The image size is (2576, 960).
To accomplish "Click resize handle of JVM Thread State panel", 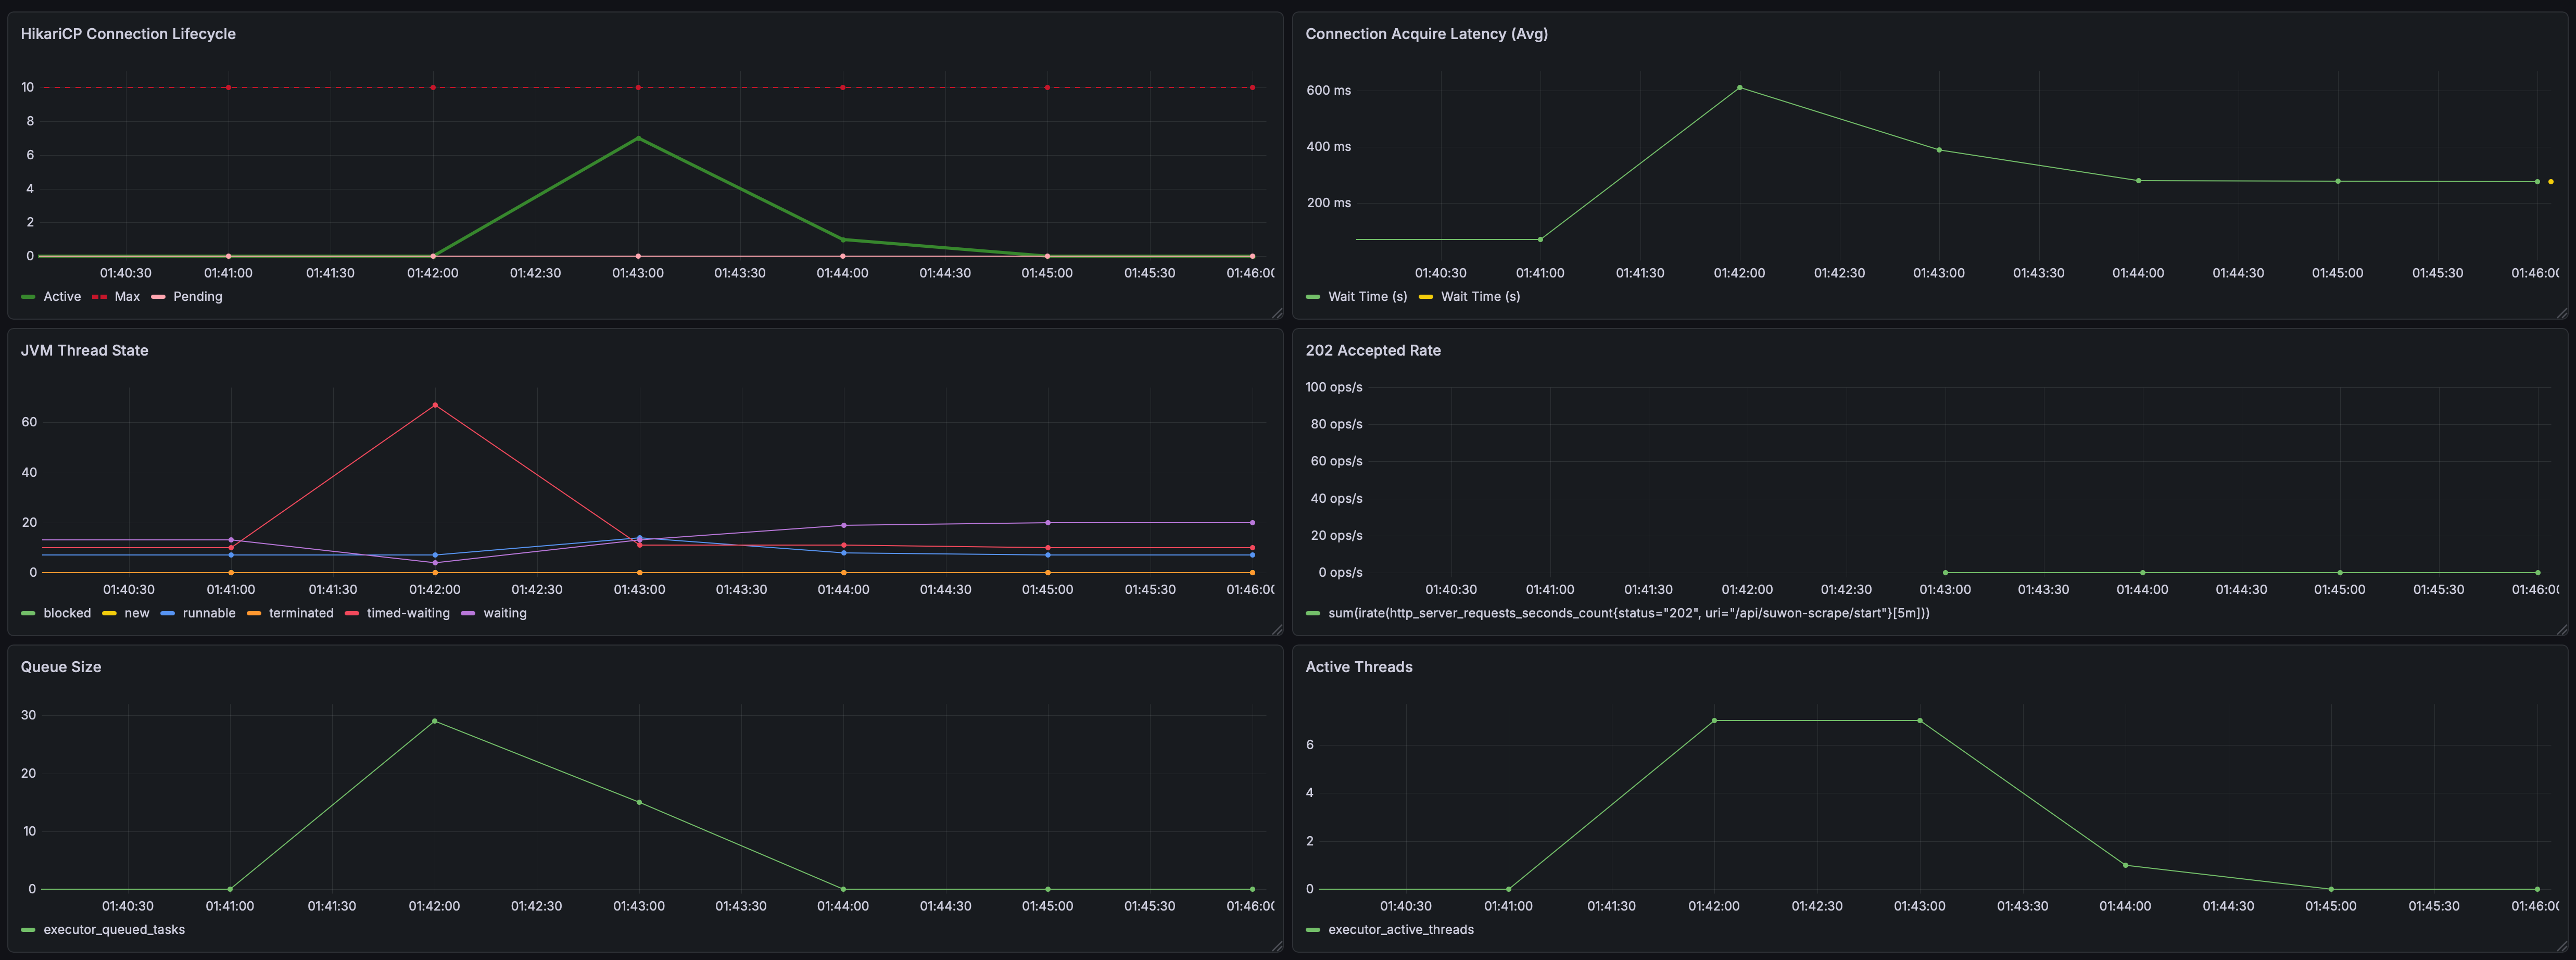I will 1277,630.
